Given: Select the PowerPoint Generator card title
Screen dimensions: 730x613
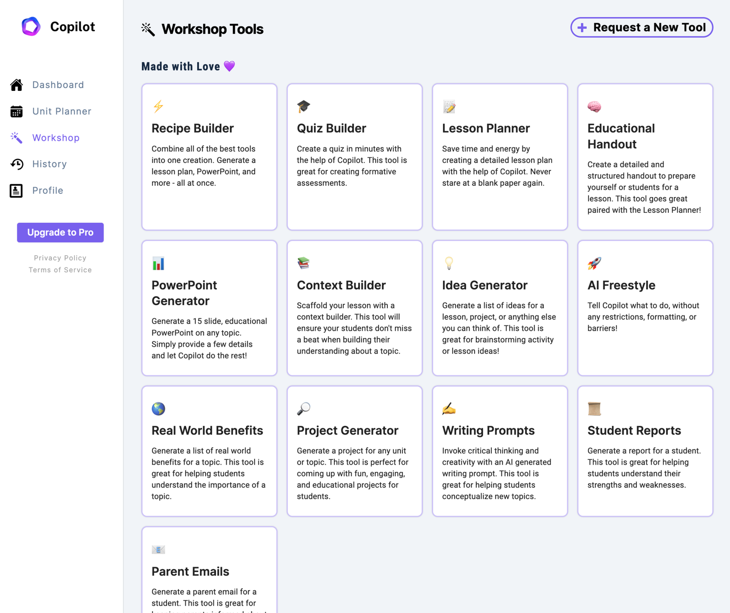Looking at the screenshot, I should 184,293.
